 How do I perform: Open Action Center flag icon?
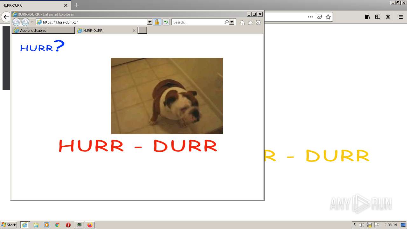point(377,225)
